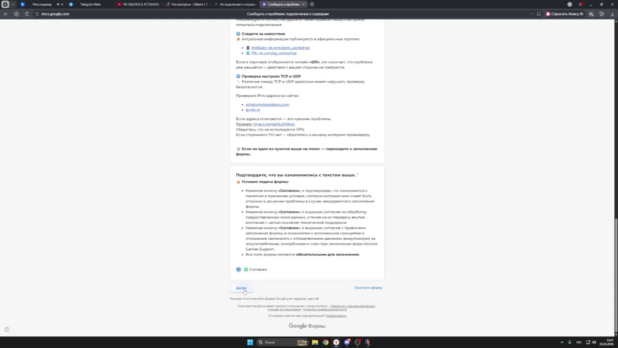The height and width of the screenshot is (348, 618).
Task: Open whatismyipaddress.com link
Action: 267,104
